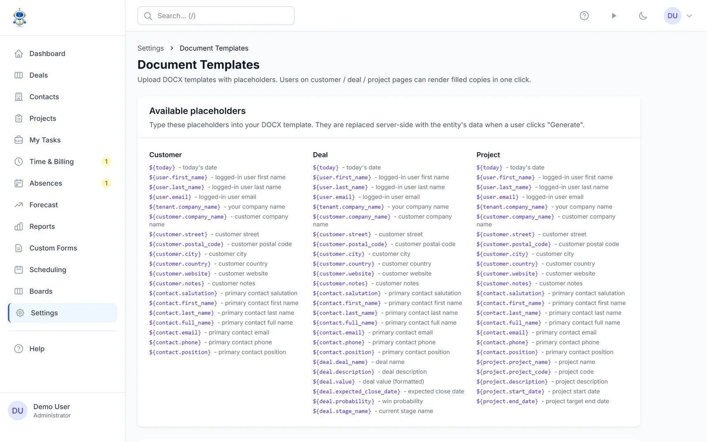707x442 pixels.
Task: Go to Time & Billing section
Action: 63,162
